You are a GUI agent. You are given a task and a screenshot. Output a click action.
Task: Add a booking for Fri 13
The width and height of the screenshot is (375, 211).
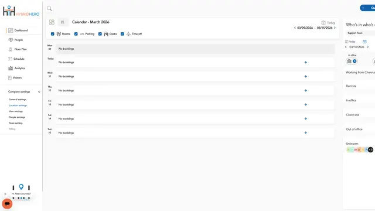[x=305, y=105]
